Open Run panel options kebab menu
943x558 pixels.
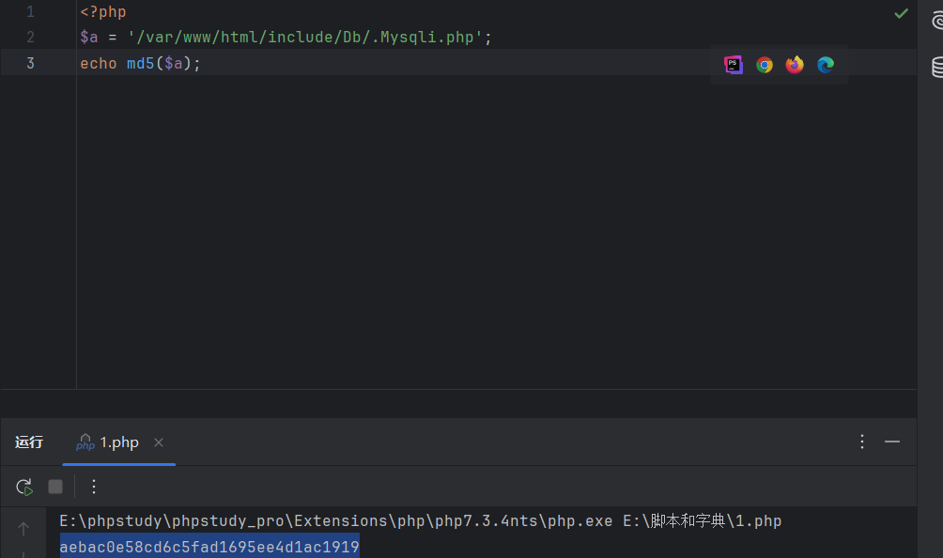click(862, 442)
